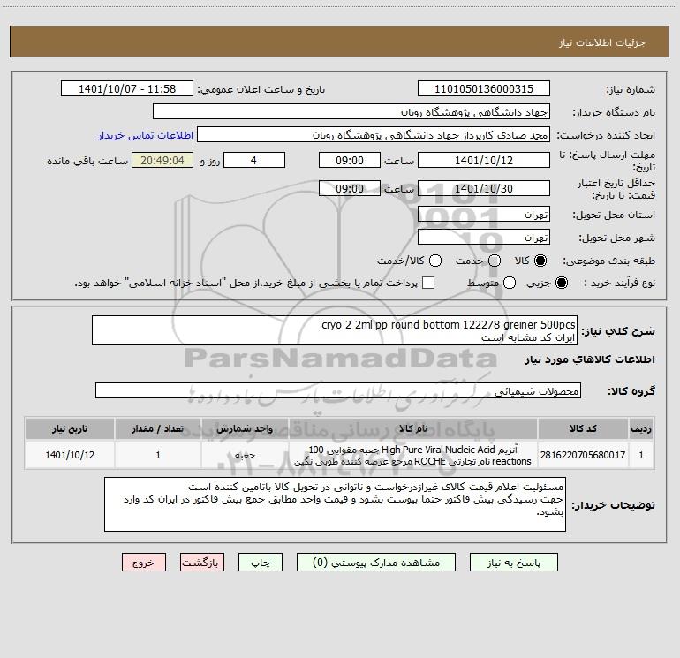Select the خدمت radio button
The width and height of the screenshot is (680, 658).
coord(495,261)
